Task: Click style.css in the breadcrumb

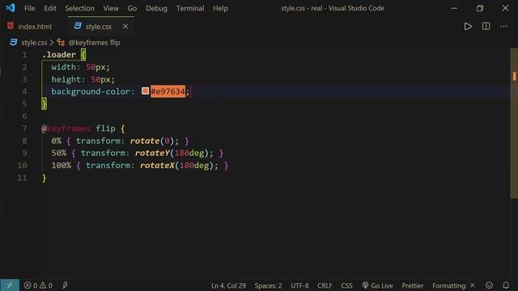Action: click(34, 43)
